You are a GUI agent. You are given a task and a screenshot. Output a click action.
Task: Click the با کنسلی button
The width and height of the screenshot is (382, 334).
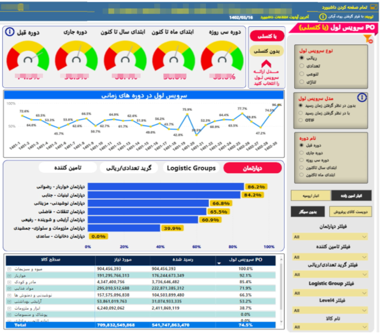coord(267,36)
